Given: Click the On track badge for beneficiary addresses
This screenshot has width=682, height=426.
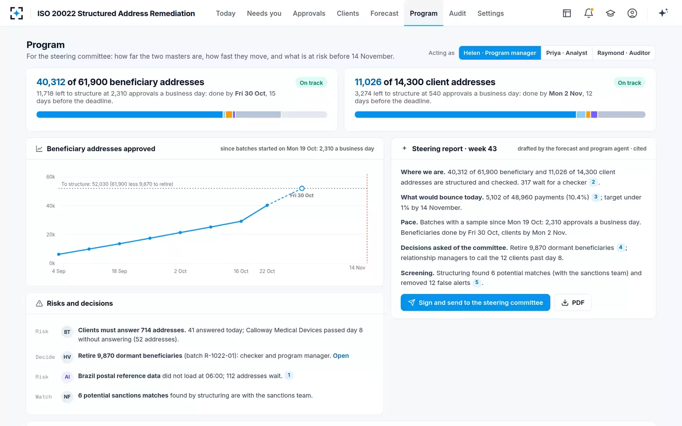Looking at the screenshot, I should (311, 83).
